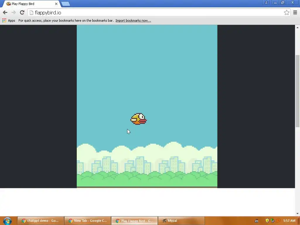Image resolution: width=300 pixels, height=225 pixels.
Task: Switch to the Play Flappy Bird tab
Action: 32,4
